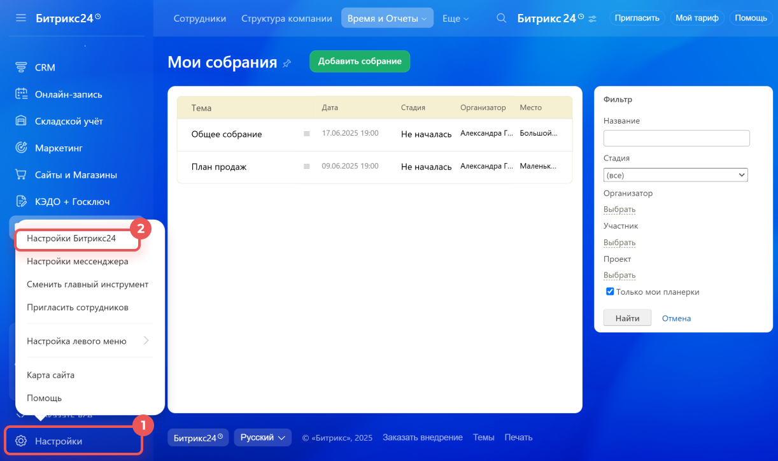Click the search magnifier in top bar
Viewport: 778px width, 461px height.
click(502, 18)
